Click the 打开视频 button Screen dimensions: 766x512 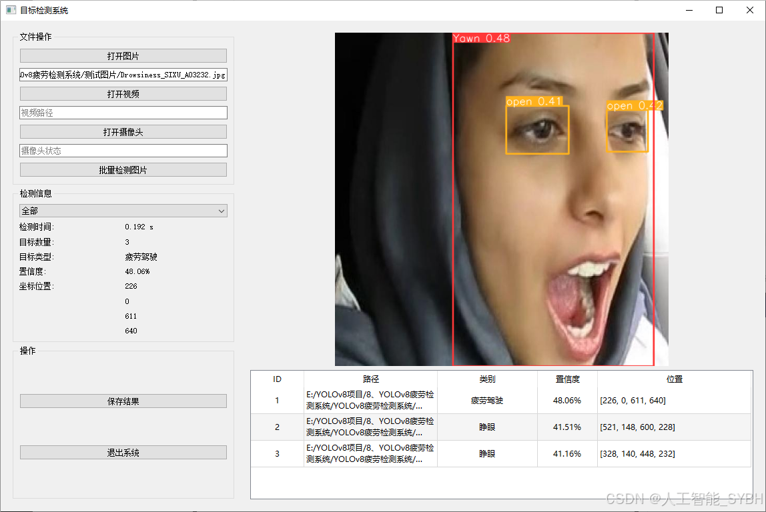point(123,94)
